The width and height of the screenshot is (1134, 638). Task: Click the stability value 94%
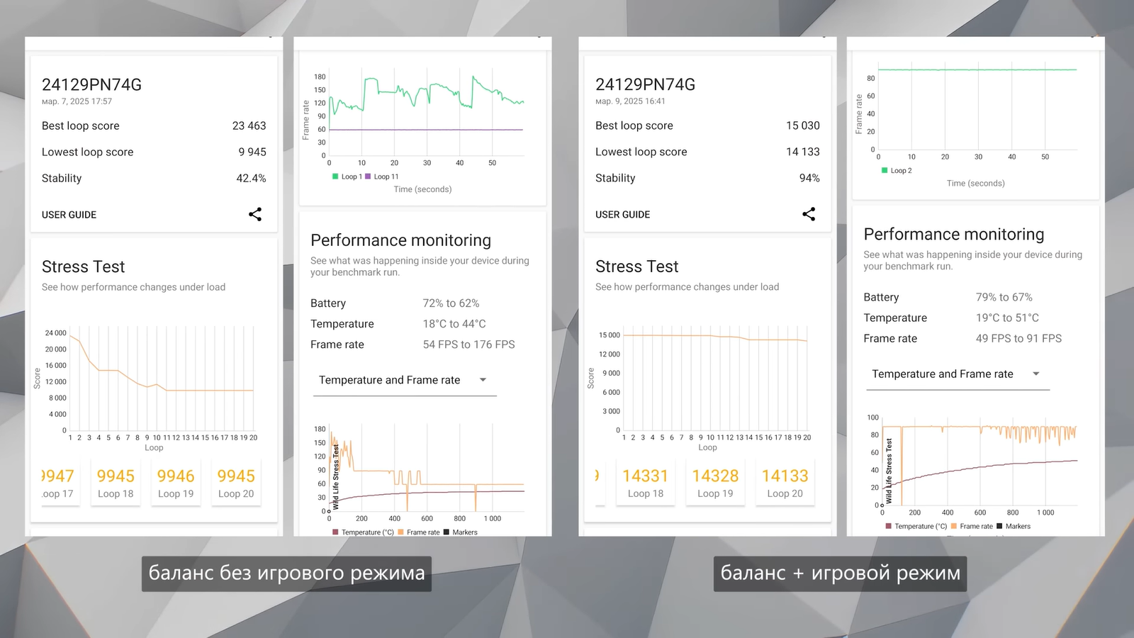pos(809,178)
